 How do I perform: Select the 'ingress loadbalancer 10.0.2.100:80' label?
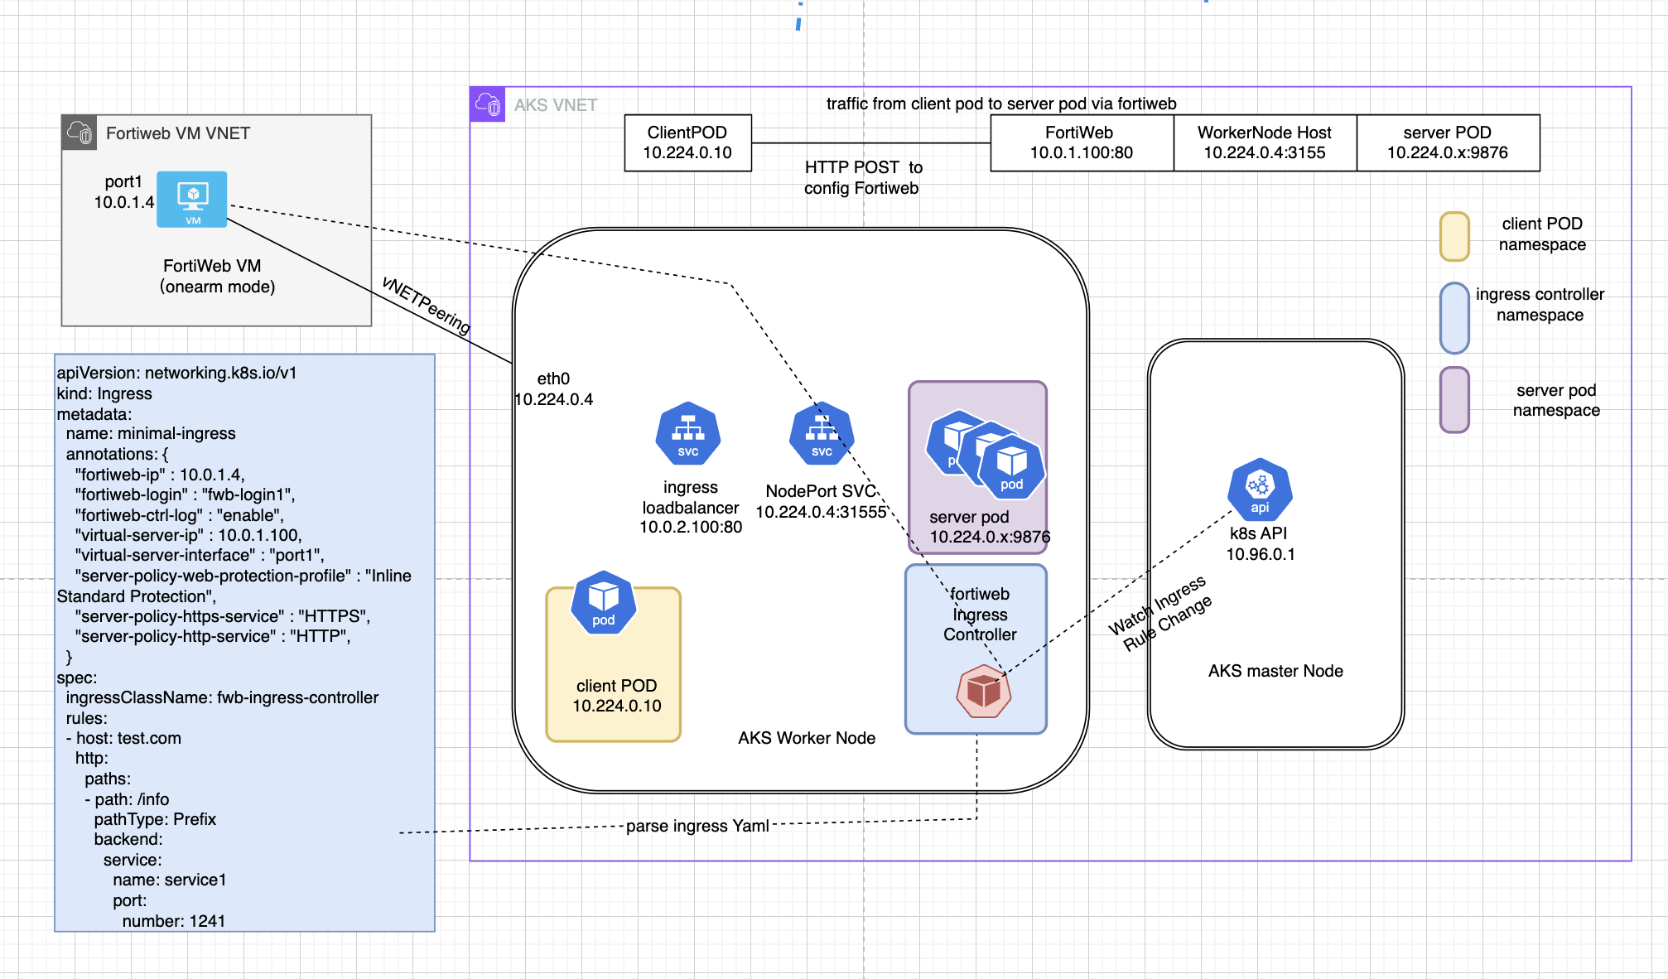[691, 507]
